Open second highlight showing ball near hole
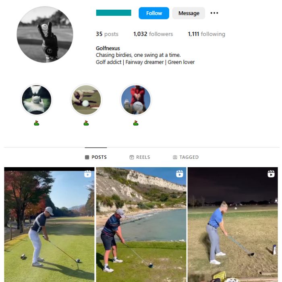The height and width of the screenshot is (282, 282). tap(86, 100)
